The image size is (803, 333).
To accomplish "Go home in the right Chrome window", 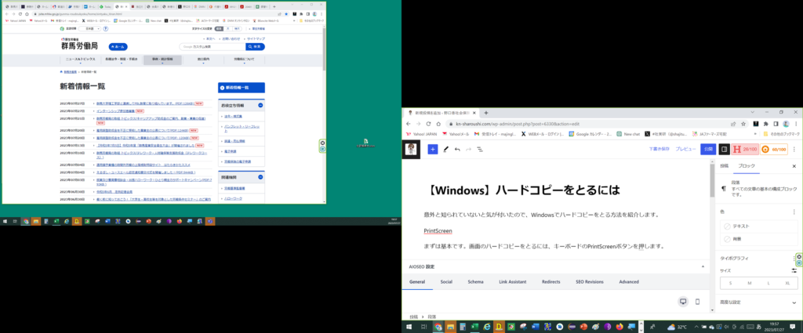I will point(438,124).
